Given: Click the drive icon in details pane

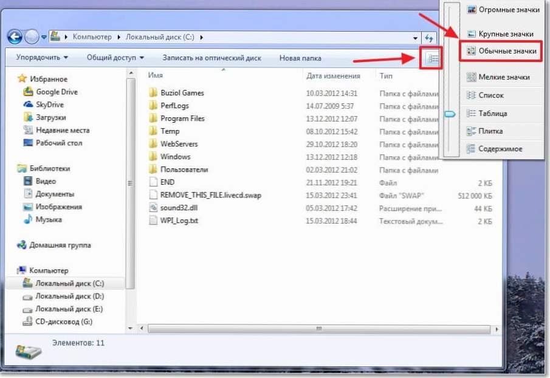Looking at the screenshot, I should (x=28, y=352).
